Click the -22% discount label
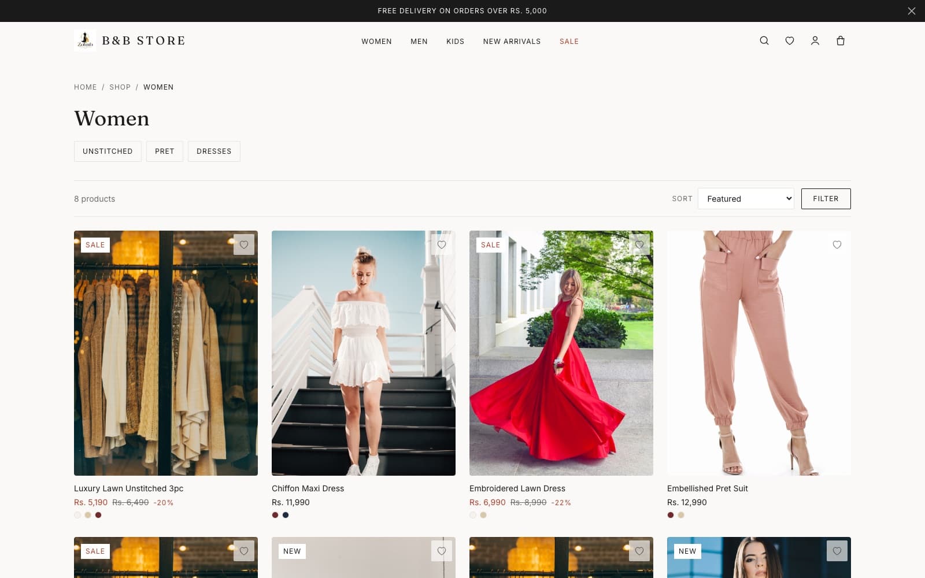This screenshot has height=578, width=925. pos(561,503)
